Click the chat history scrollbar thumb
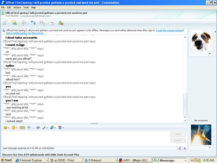The height and width of the screenshot is (163, 217). tap(185, 104)
